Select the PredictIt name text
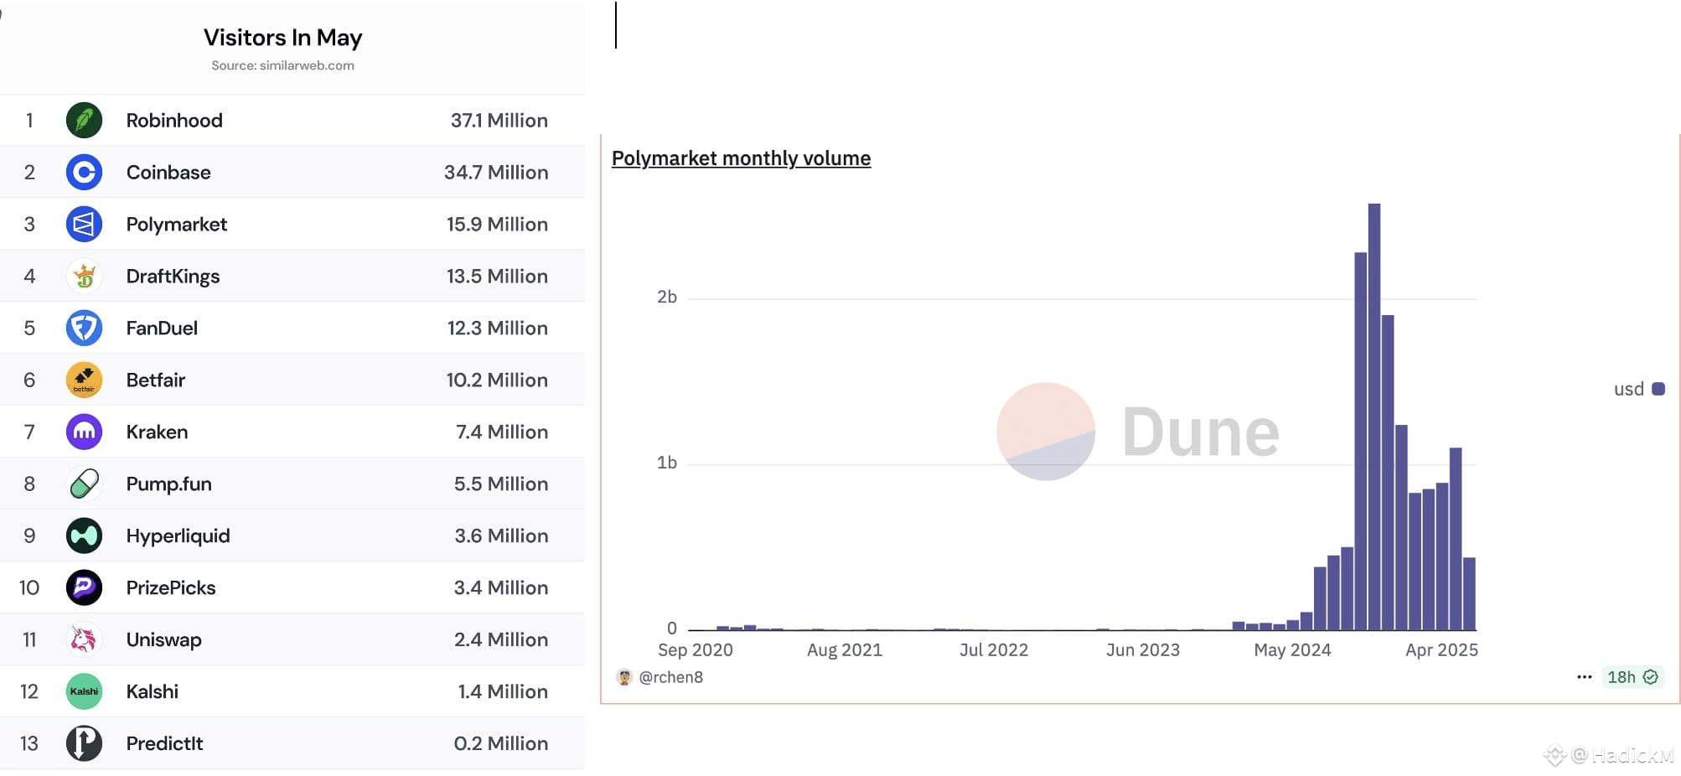The width and height of the screenshot is (1681, 776). (164, 744)
